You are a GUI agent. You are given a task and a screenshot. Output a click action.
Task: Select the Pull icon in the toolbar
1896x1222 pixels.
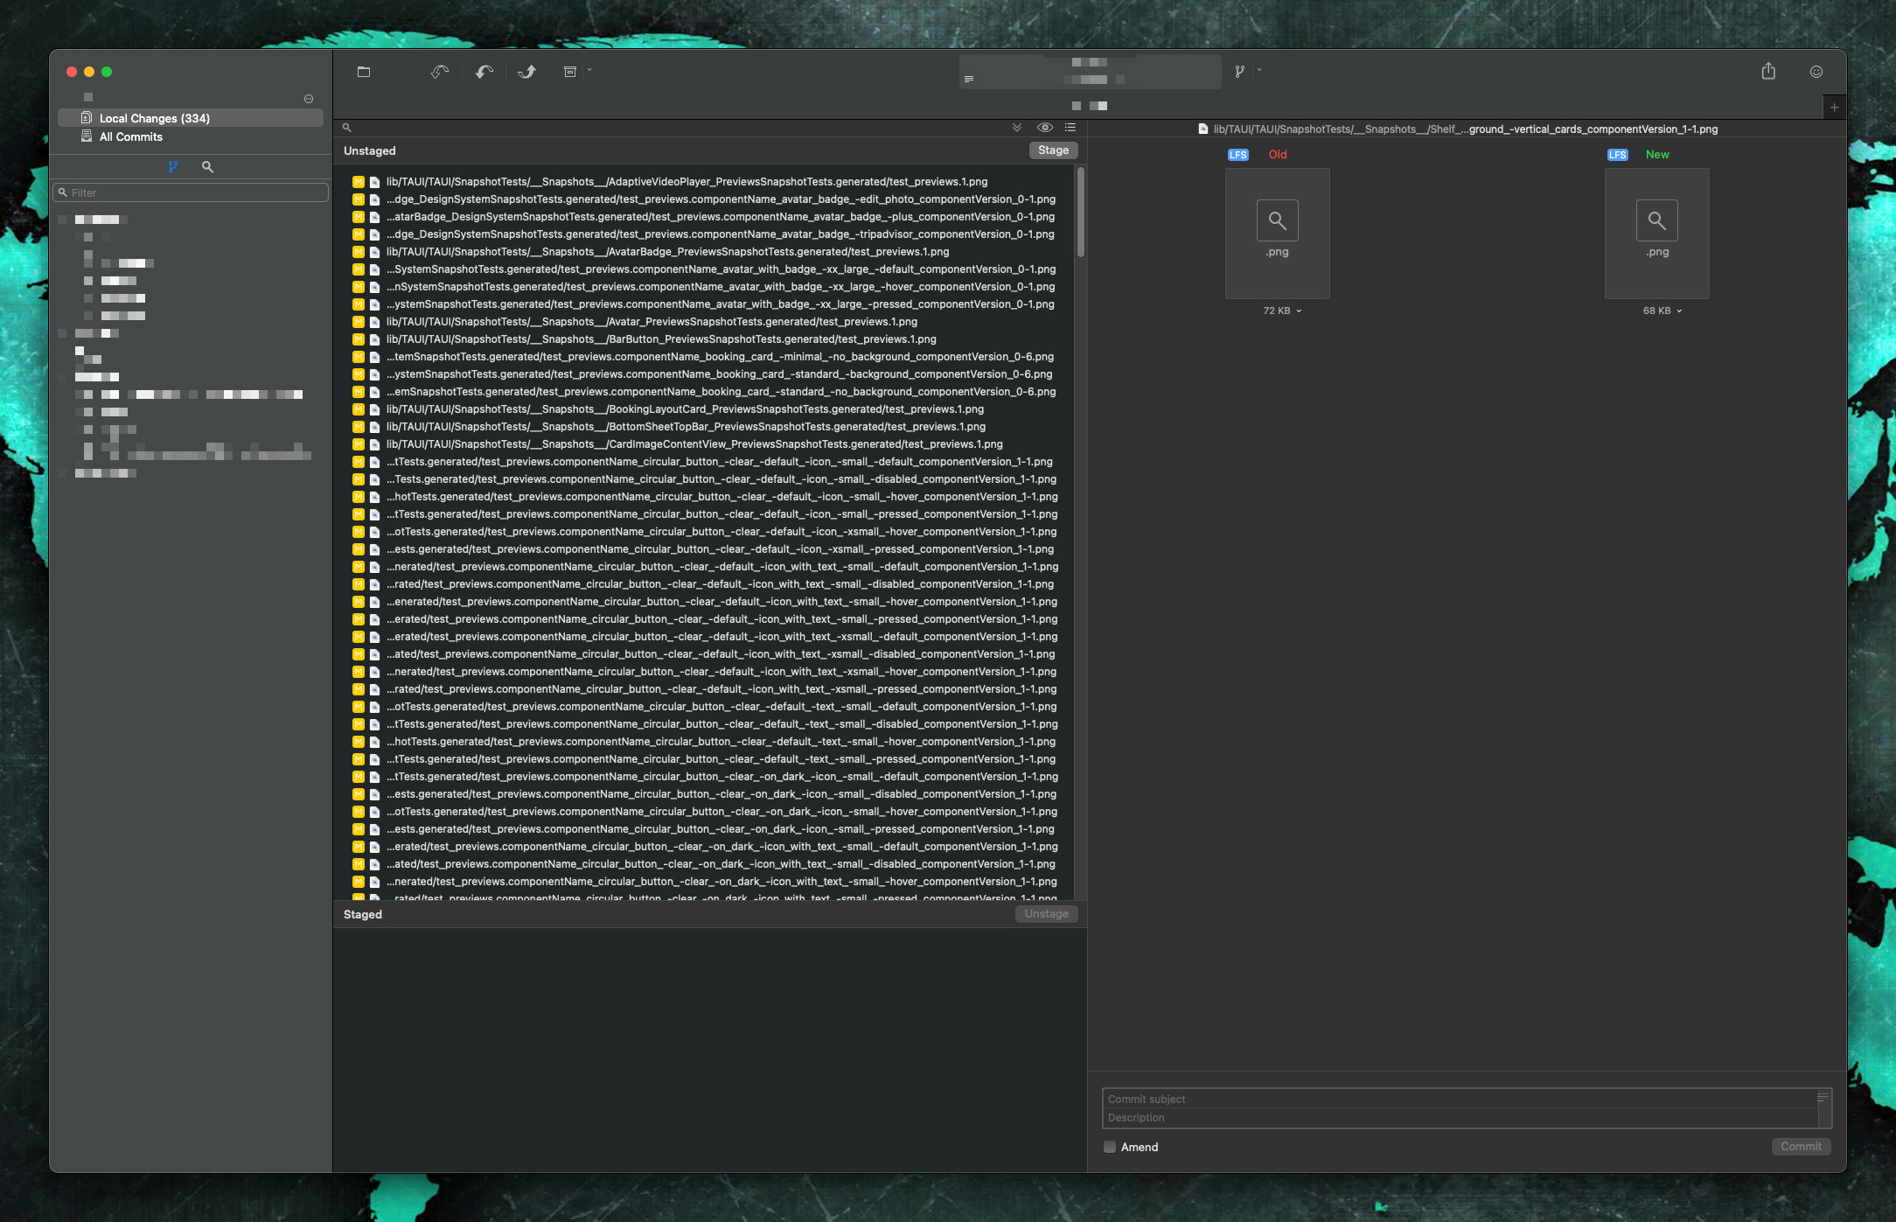pos(484,72)
